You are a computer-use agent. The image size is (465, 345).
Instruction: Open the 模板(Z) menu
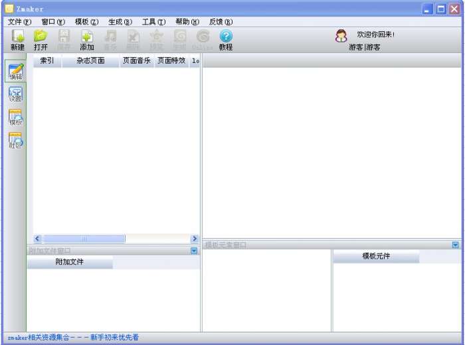click(86, 22)
